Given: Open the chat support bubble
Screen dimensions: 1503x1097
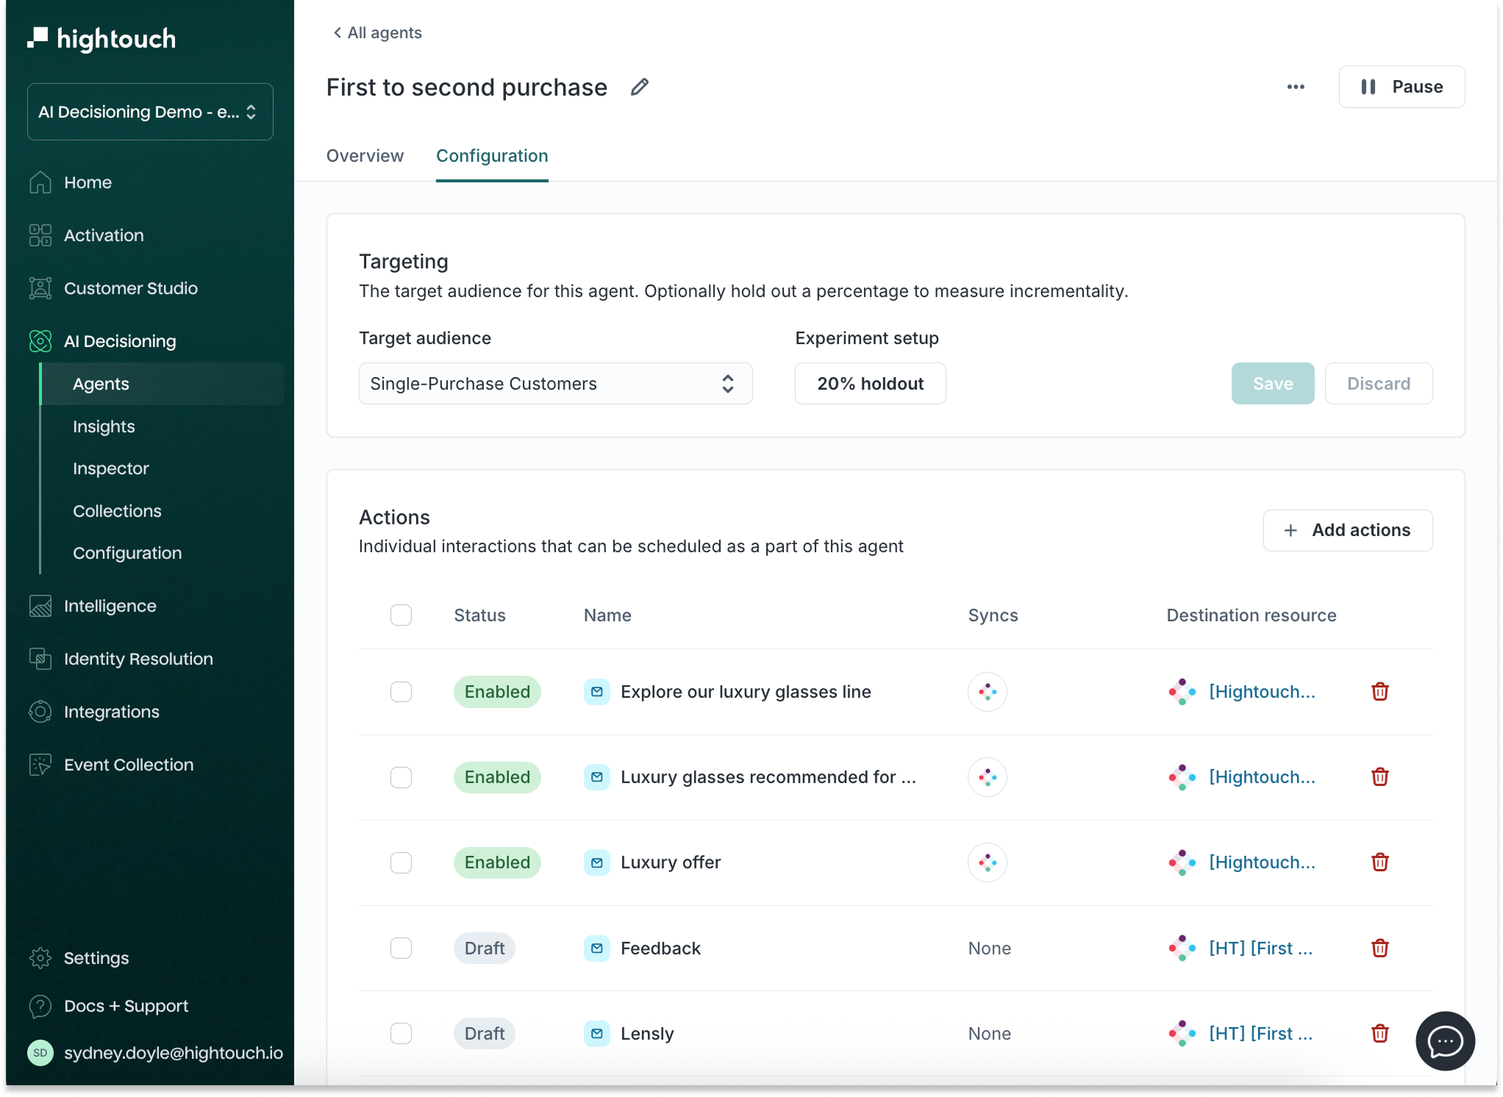Looking at the screenshot, I should click(1445, 1041).
